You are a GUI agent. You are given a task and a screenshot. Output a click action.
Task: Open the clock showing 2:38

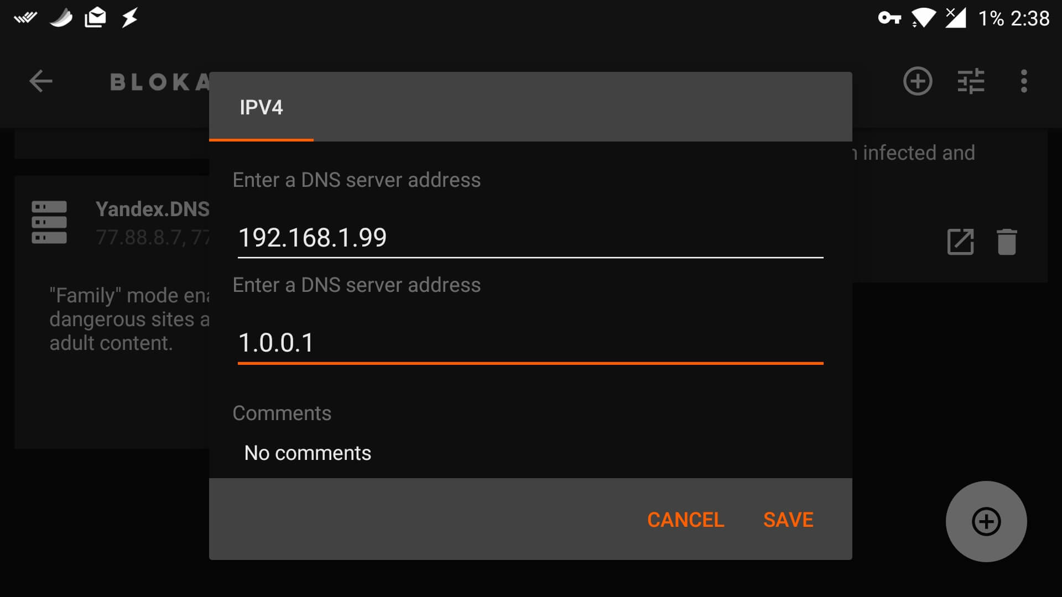tap(1030, 18)
